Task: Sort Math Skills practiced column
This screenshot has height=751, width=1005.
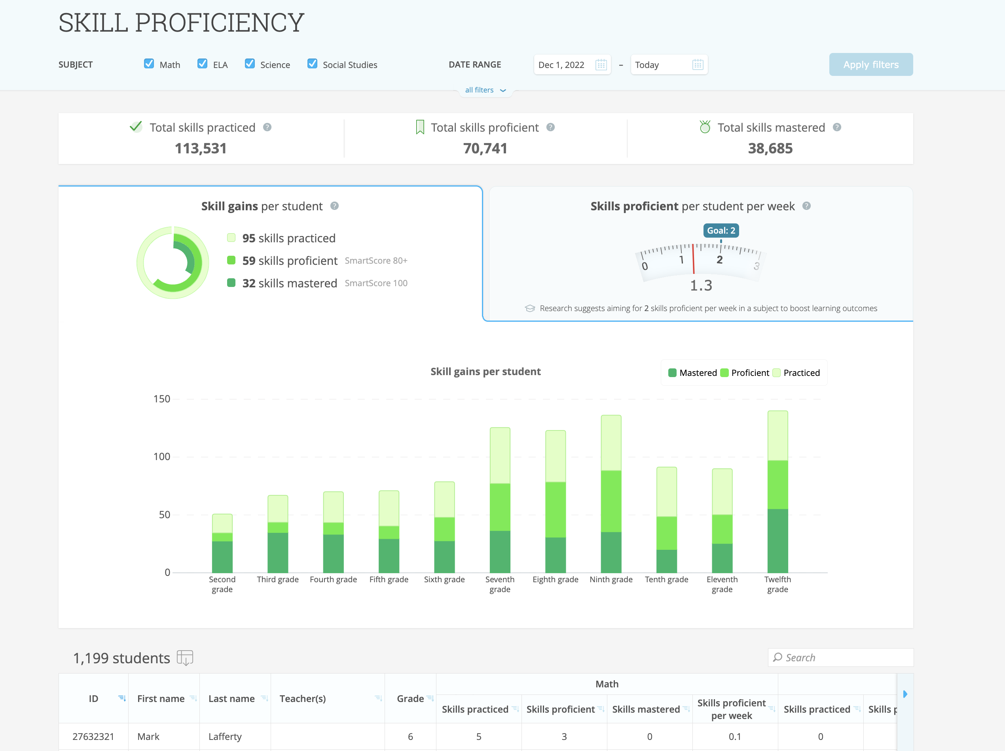Action: [x=515, y=709]
